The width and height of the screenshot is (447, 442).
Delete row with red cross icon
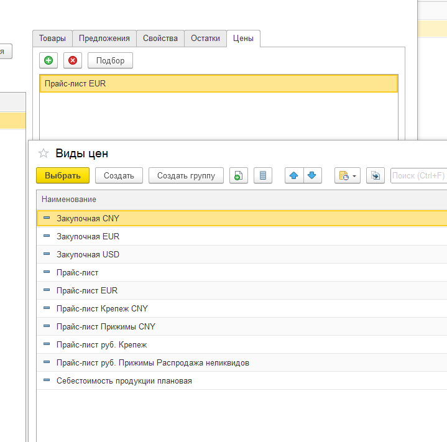[x=73, y=60]
